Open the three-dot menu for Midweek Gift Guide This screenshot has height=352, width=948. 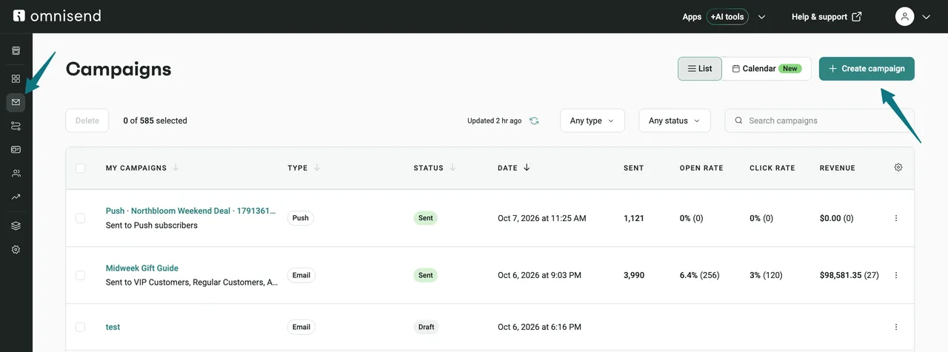pos(896,275)
